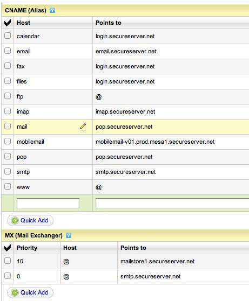Select all MX records via header checkmark
The width and height of the screenshot is (249, 301).
(x=8, y=248)
